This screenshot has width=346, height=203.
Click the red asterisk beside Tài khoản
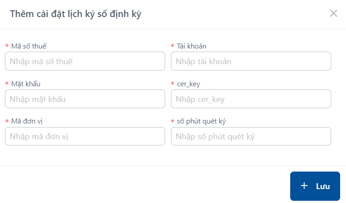pos(173,46)
